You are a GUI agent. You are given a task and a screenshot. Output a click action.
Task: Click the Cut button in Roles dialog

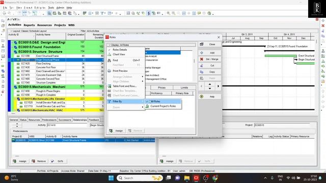209,66
